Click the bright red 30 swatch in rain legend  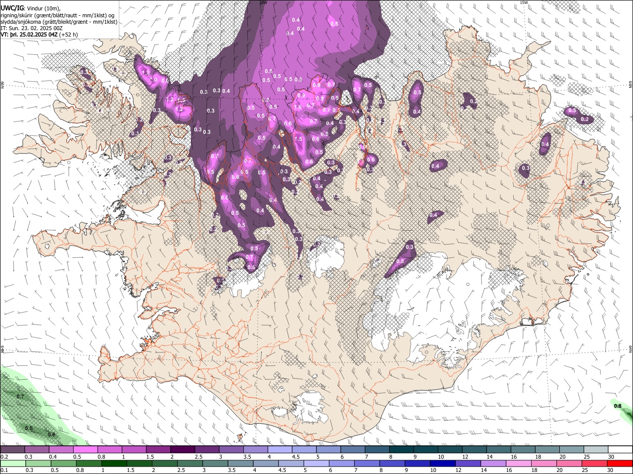620,464
